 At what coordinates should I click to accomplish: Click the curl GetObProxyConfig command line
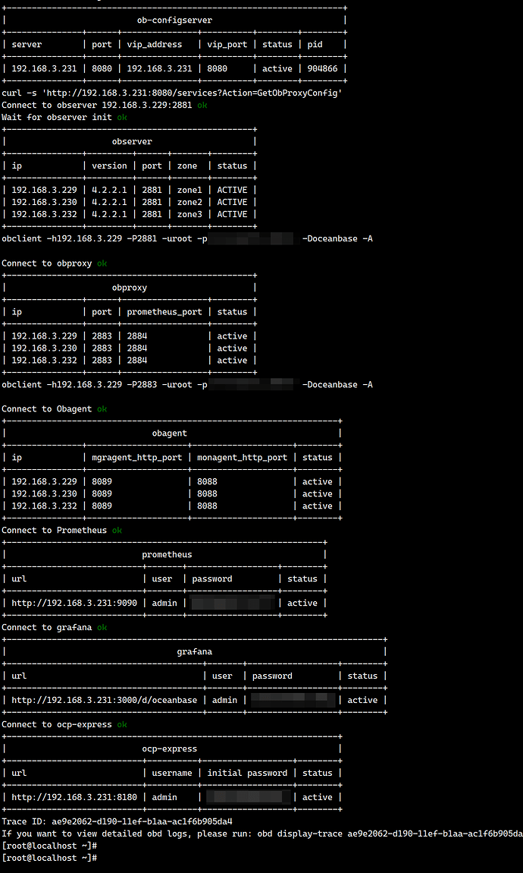point(172,93)
